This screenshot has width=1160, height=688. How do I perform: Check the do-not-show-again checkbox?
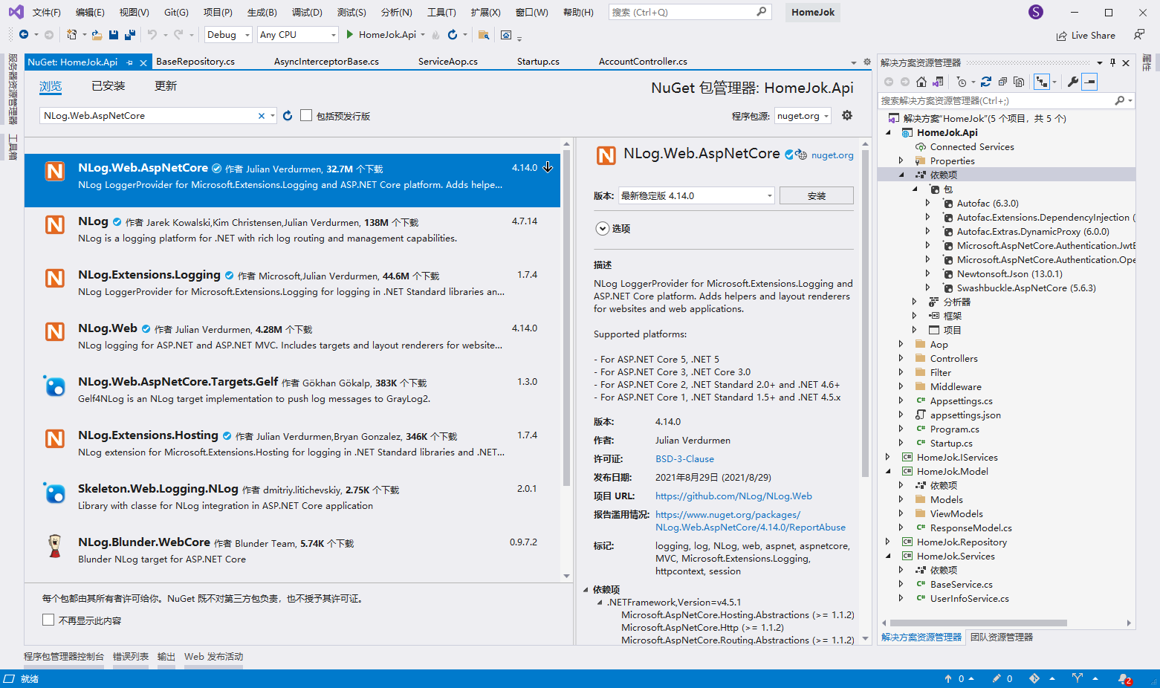tap(48, 620)
